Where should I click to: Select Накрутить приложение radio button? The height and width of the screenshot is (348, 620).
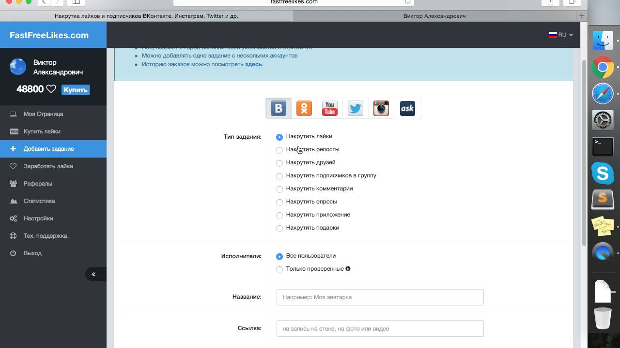(279, 215)
